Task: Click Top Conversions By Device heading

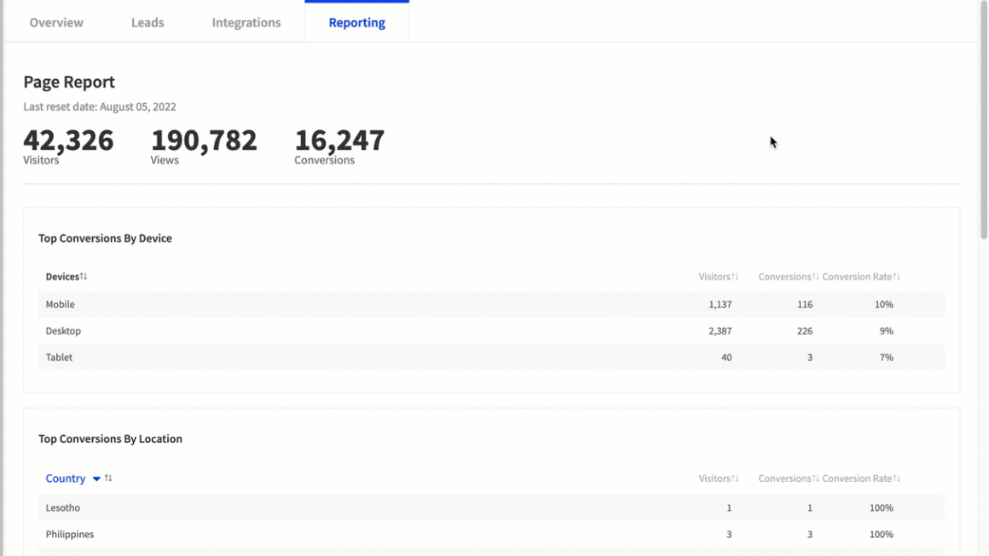Action: (106, 238)
